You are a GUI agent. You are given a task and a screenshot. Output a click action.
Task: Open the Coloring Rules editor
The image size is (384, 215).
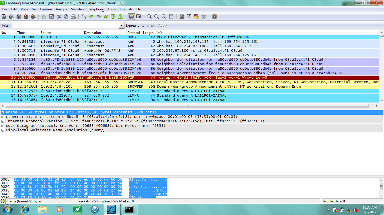coord(196,17)
